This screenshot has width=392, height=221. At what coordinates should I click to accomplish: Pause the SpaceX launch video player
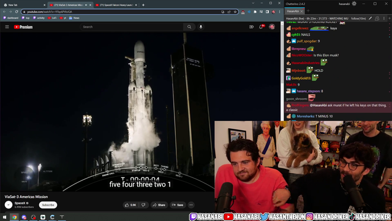(140, 112)
